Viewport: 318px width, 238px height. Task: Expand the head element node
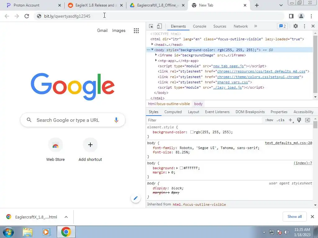[152, 44]
